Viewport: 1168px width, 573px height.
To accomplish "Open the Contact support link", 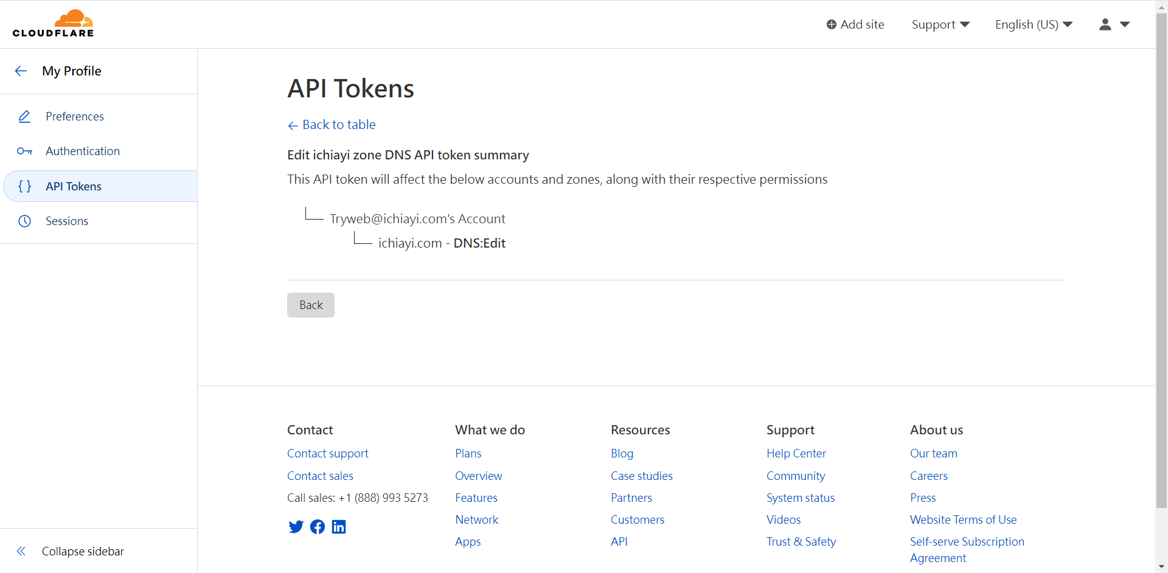I will click(328, 453).
